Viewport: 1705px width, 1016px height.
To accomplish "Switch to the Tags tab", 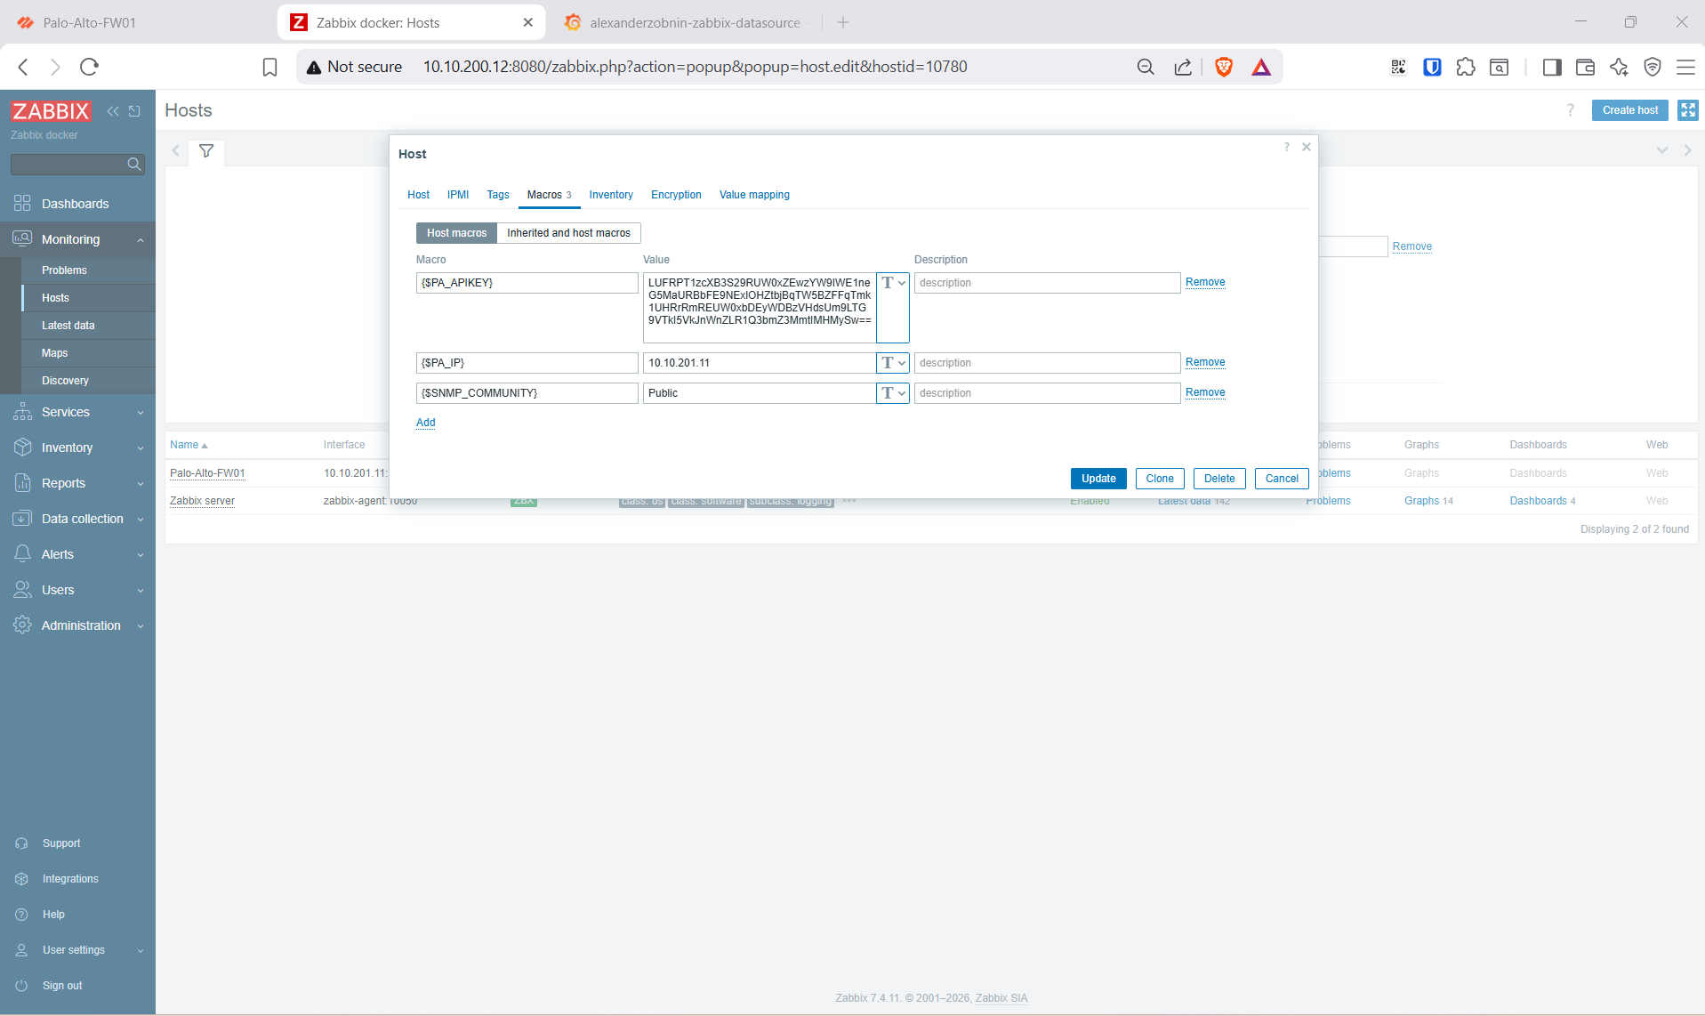I will pos(498,195).
